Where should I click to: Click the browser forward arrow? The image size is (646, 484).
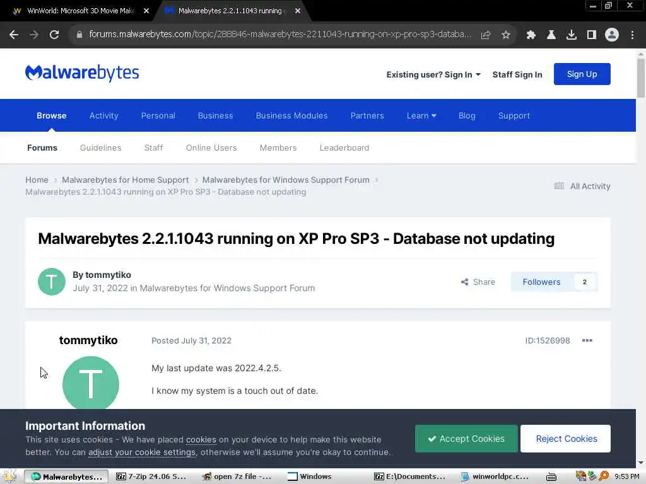tap(34, 35)
